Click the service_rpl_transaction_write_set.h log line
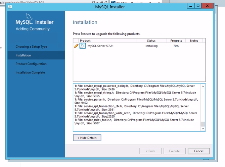 tap(136, 115)
